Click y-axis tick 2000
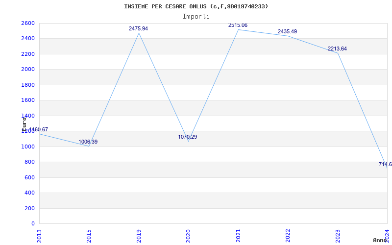 28,69
